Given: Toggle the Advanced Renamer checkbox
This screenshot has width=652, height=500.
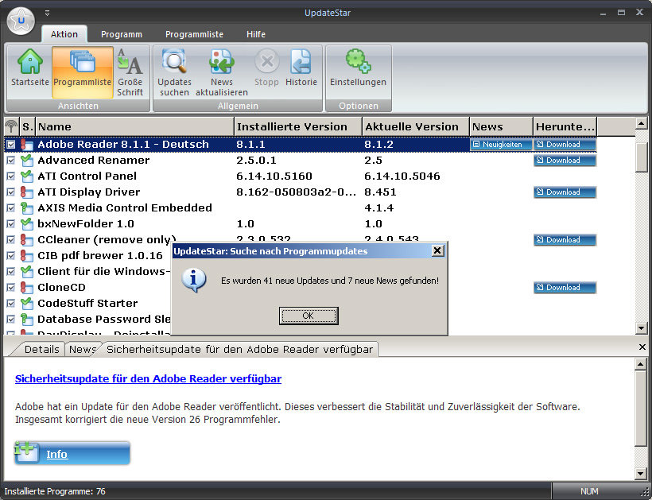Looking at the screenshot, I should click(11, 160).
